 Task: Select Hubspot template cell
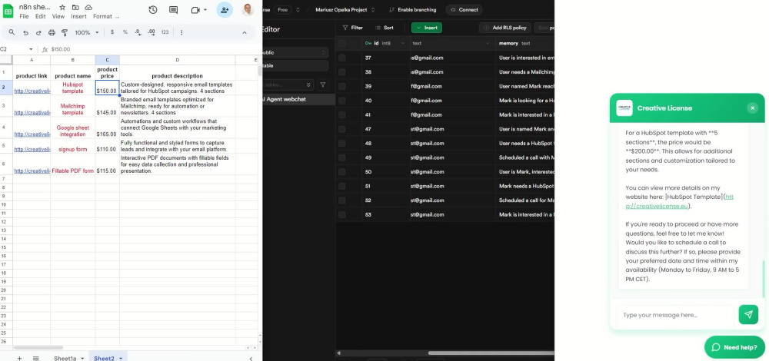tap(72, 88)
